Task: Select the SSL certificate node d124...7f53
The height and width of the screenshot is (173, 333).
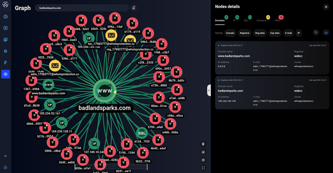Action: point(142,133)
